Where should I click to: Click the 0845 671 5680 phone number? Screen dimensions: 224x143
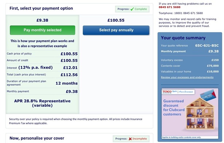point(170,7)
